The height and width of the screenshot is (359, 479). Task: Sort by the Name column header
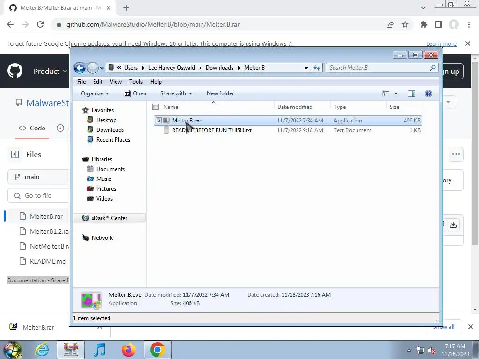[213, 107]
